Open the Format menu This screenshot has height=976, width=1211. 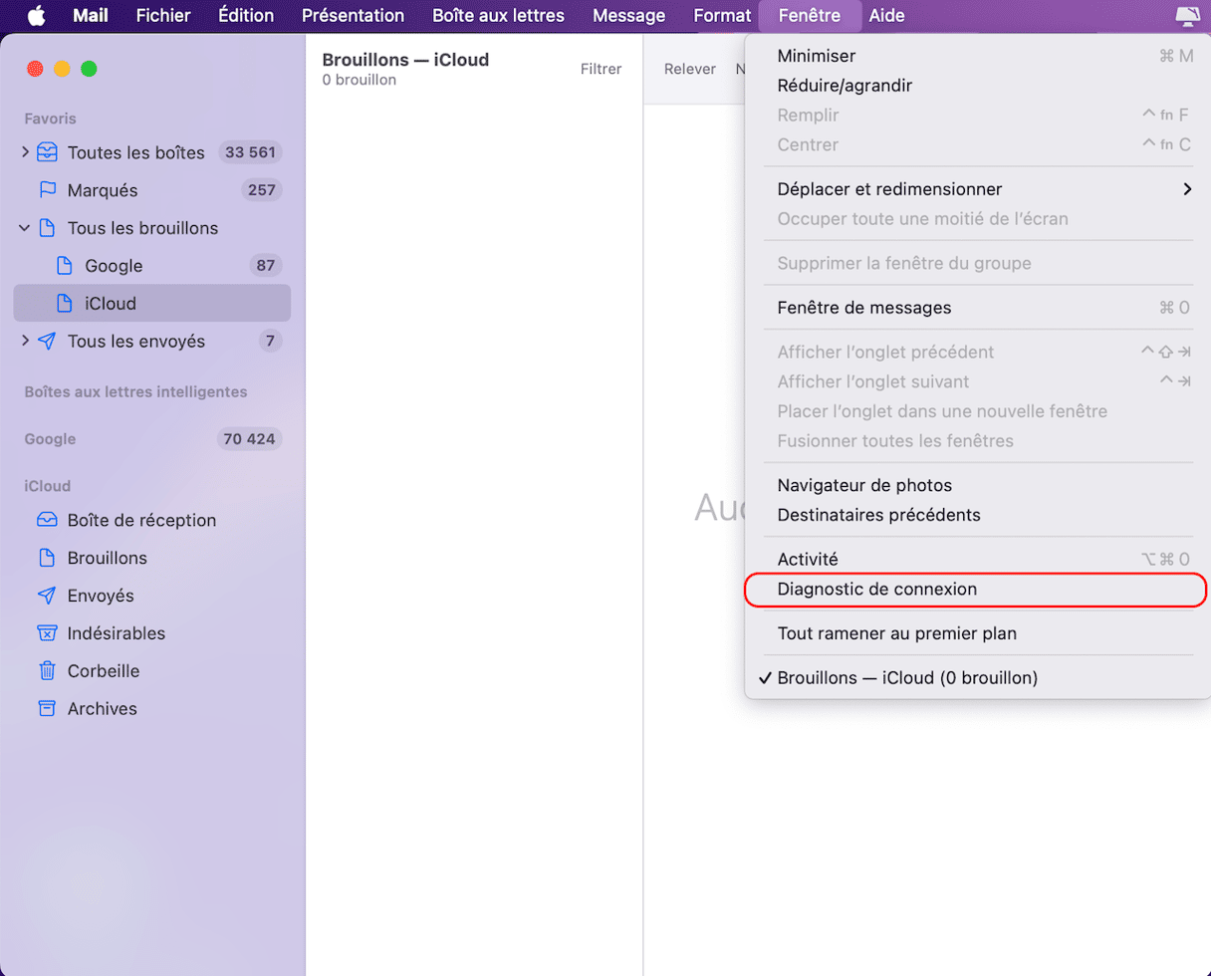[722, 15]
